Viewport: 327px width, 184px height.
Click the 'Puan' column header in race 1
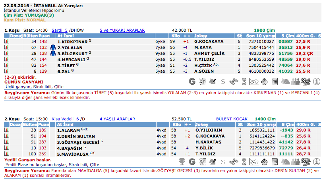coord(43,36)
